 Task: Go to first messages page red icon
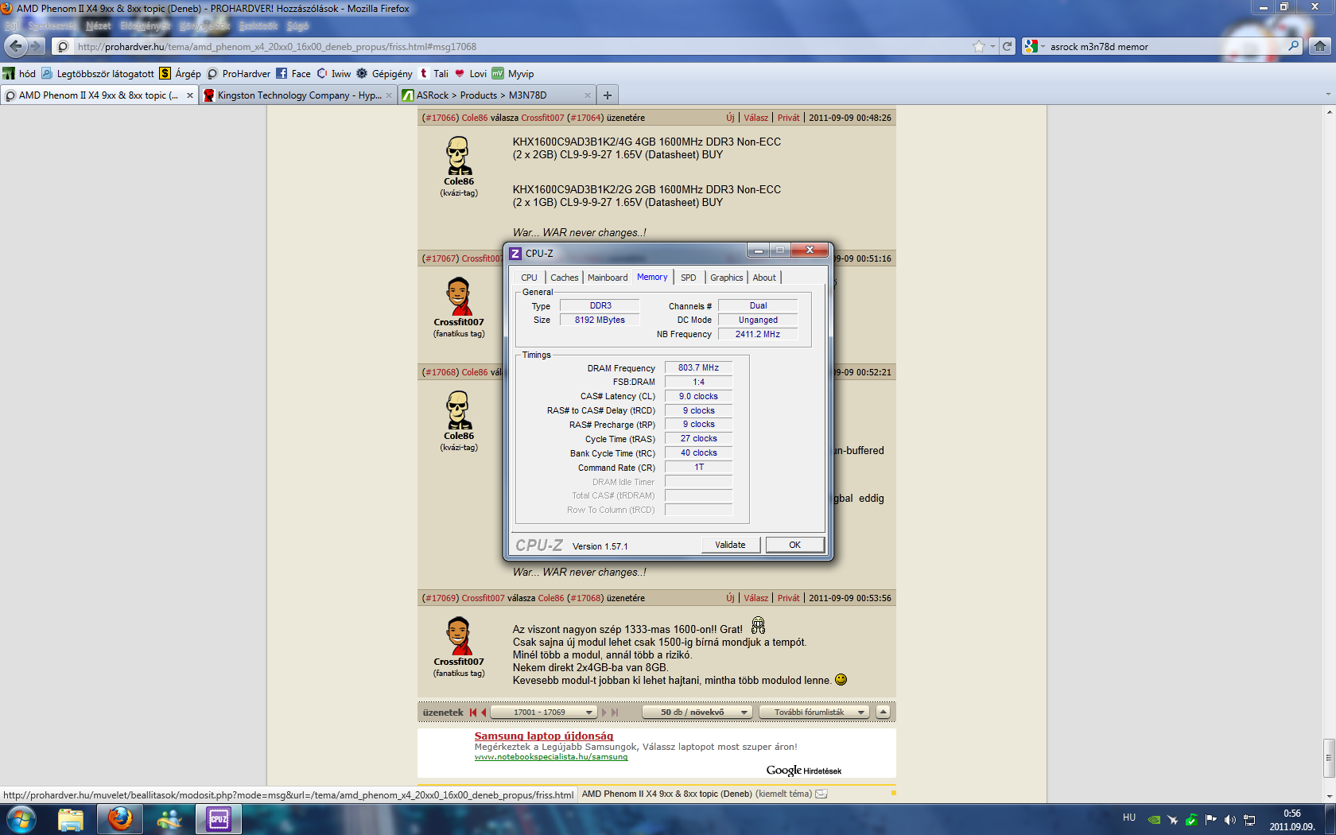(x=473, y=713)
